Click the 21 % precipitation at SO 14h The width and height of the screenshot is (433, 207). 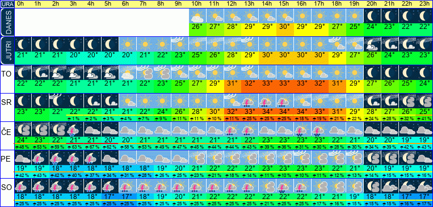268,204
